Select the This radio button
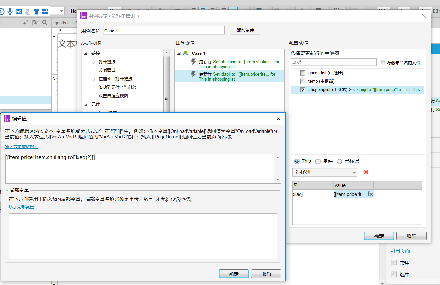Screen dimensions: 440x285 pyautogui.click(x=297, y=161)
